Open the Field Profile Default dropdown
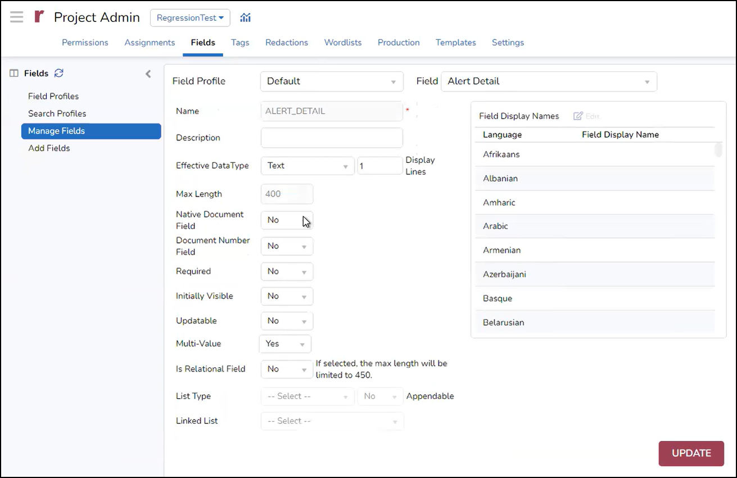 [x=332, y=81]
